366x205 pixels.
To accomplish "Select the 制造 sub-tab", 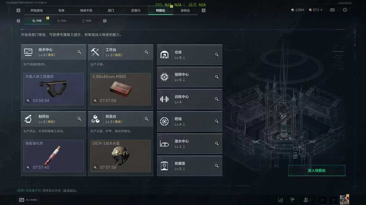I will tap(62, 21).
